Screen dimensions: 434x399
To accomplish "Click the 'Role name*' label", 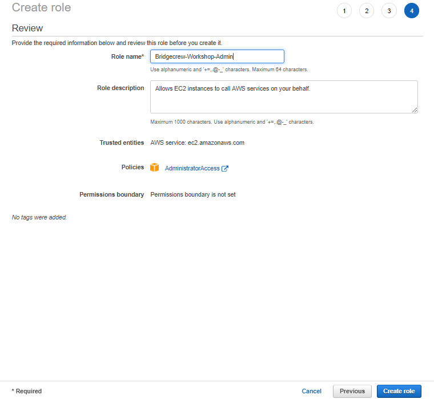I will (x=127, y=56).
